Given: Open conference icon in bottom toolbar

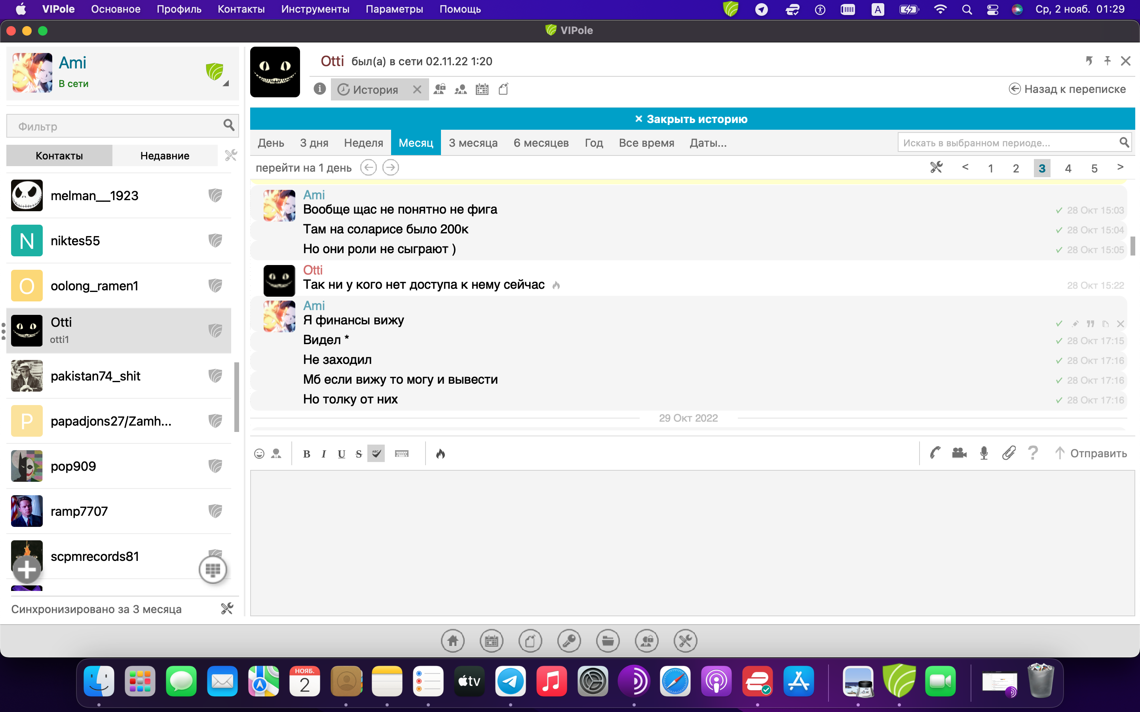Looking at the screenshot, I should tap(647, 641).
